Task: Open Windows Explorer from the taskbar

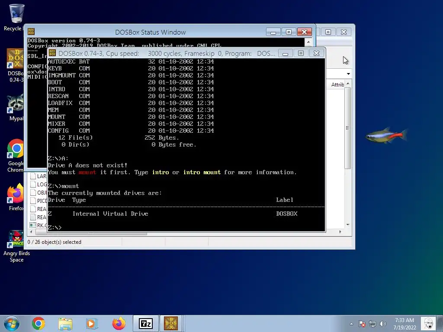Action: tap(65, 323)
